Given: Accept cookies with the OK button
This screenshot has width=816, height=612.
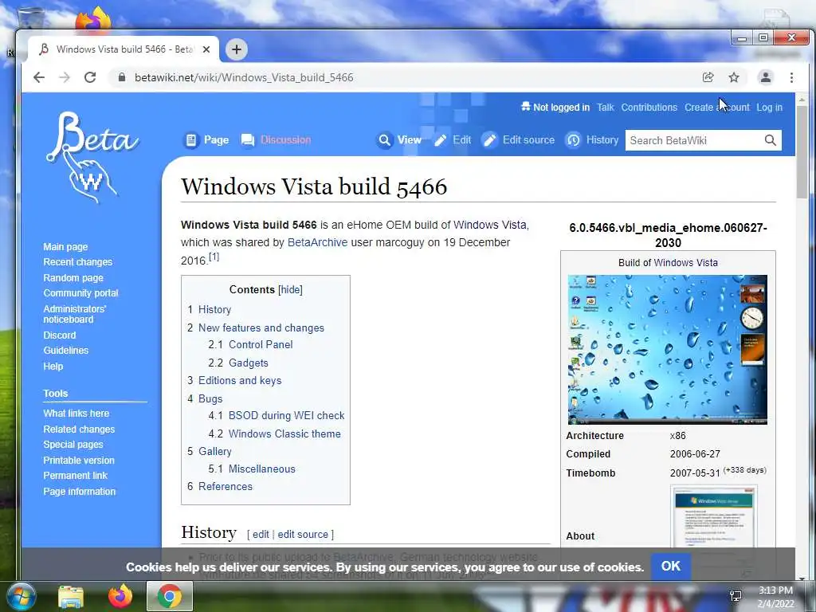Looking at the screenshot, I should coord(670,567).
